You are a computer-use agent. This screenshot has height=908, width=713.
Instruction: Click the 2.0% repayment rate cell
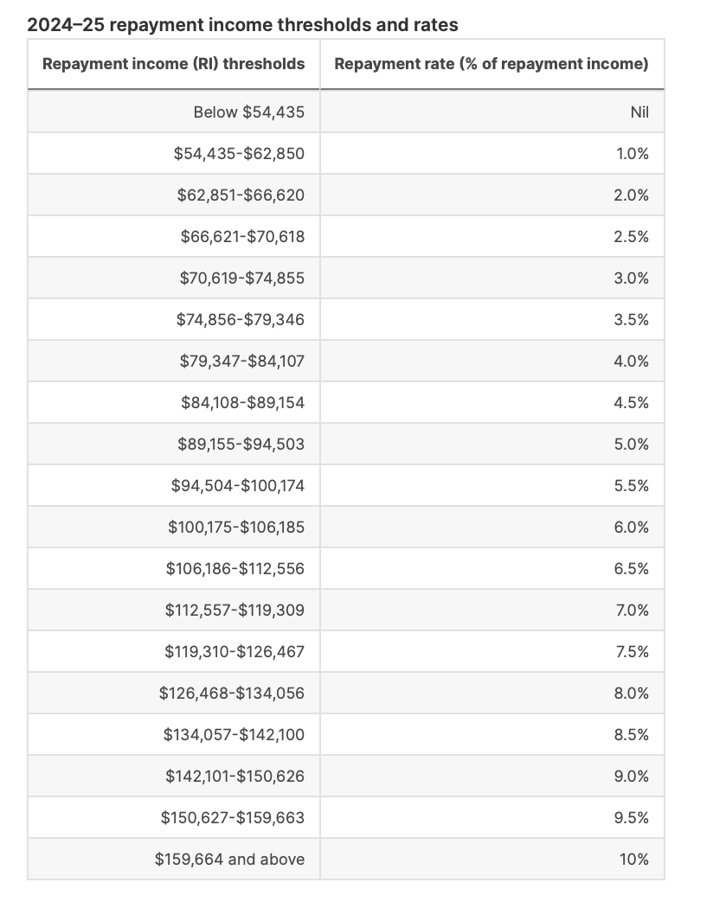click(x=491, y=195)
